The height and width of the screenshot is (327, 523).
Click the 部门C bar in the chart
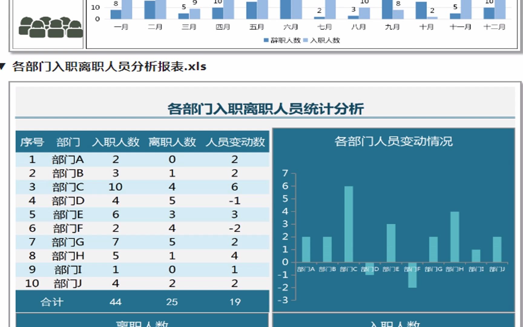point(349,224)
